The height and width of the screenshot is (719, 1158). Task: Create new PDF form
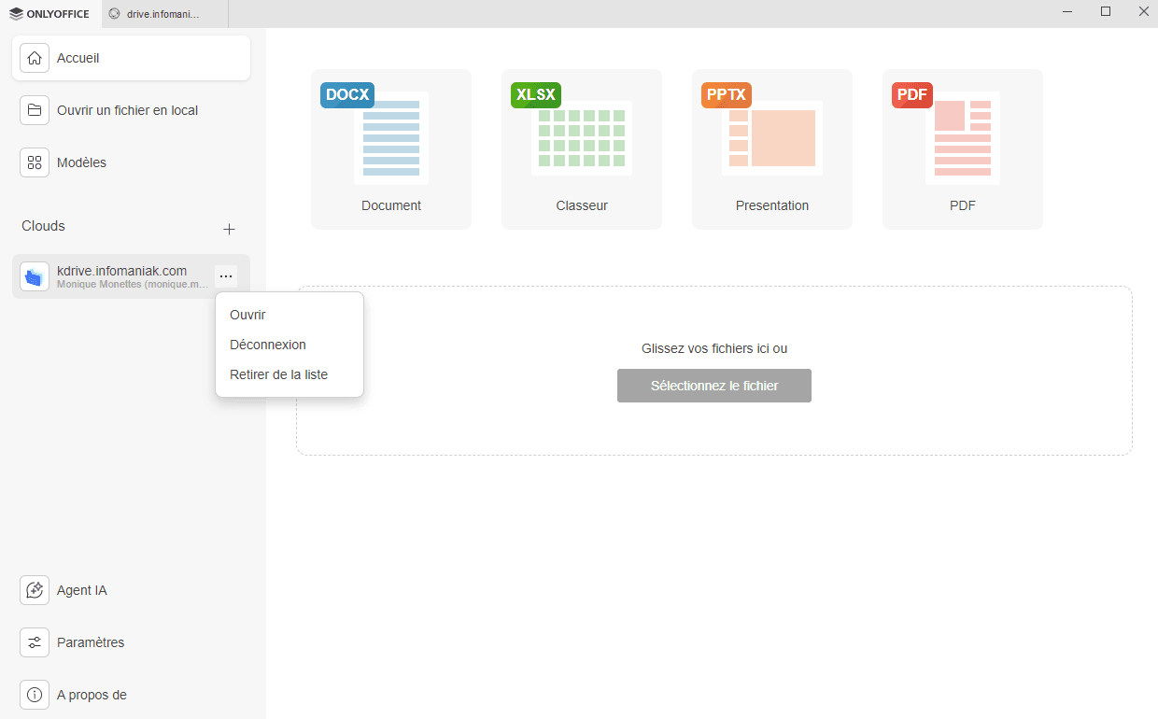click(x=963, y=148)
